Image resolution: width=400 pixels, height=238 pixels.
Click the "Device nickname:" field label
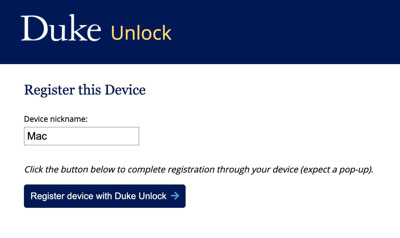[x=56, y=119]
